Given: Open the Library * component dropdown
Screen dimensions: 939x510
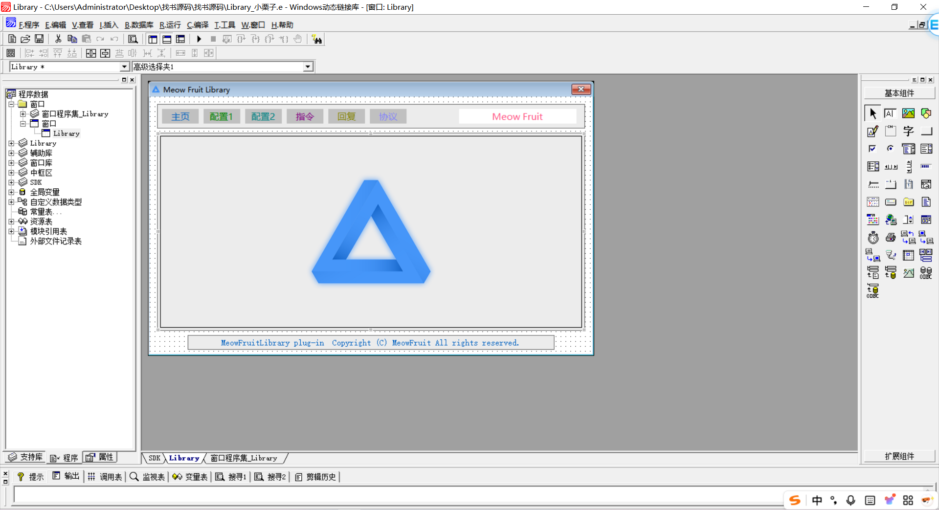Looking at the screenshot, I should pos(124,67).
